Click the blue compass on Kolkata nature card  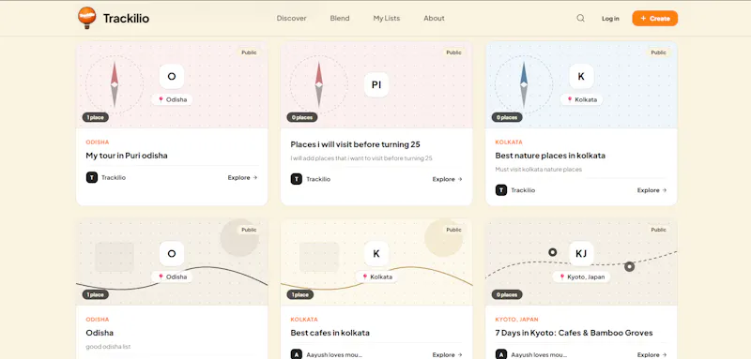(x=524, y=84)
